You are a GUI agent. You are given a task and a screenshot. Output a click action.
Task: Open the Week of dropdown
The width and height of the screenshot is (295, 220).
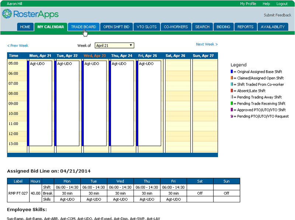[x=114, y=46]
